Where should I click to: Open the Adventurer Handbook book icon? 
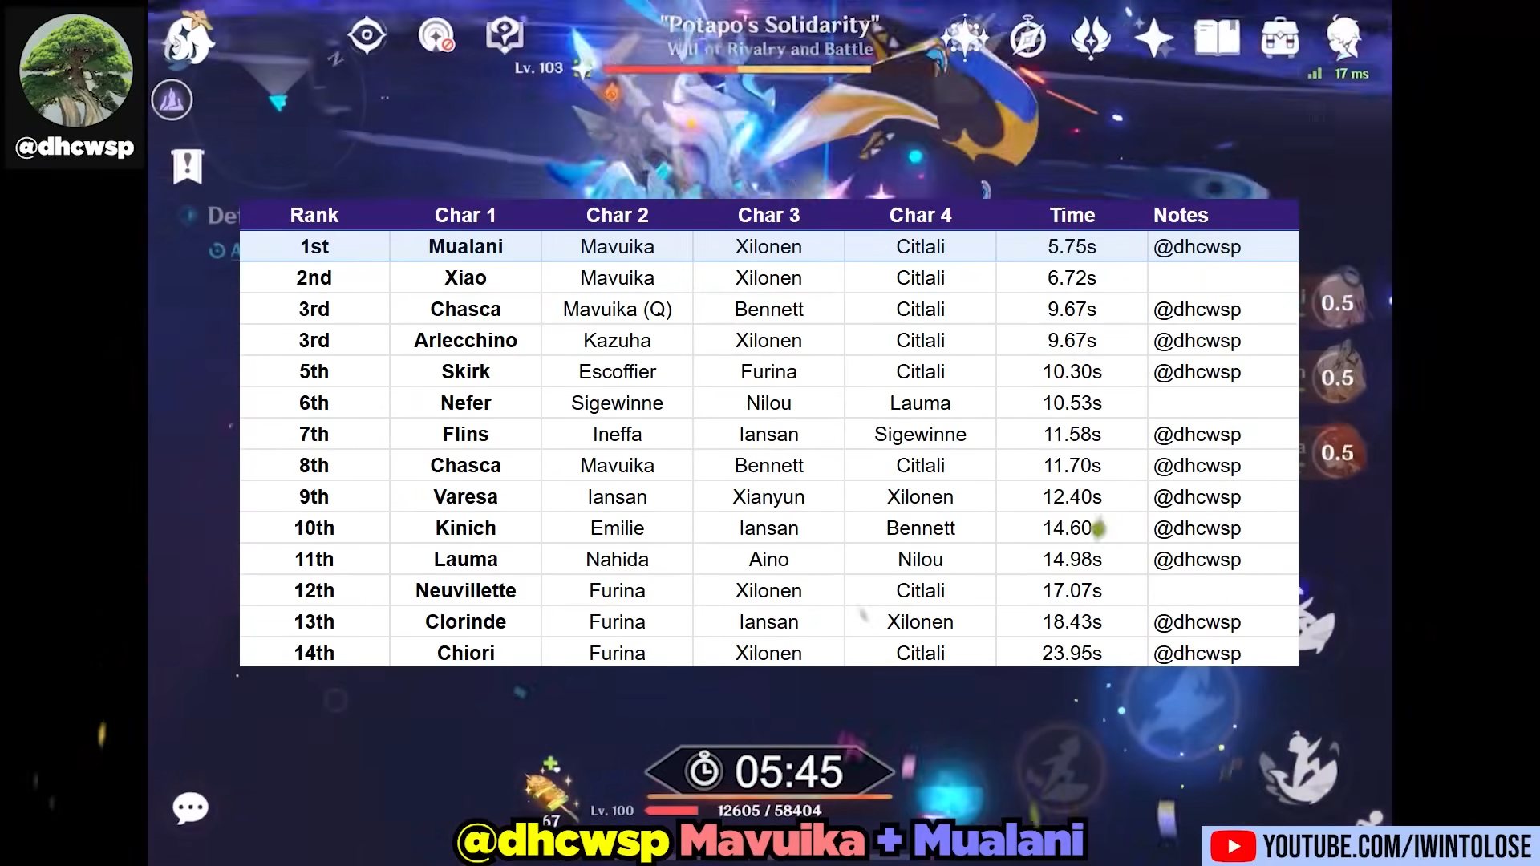coord(1216,38)
